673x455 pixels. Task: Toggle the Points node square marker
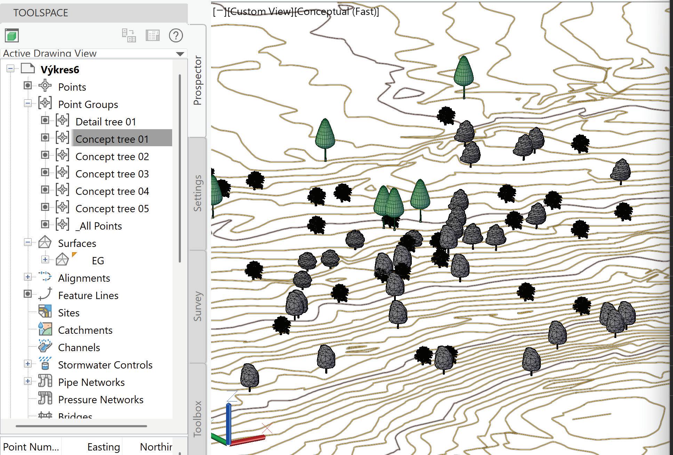point(28,85)
